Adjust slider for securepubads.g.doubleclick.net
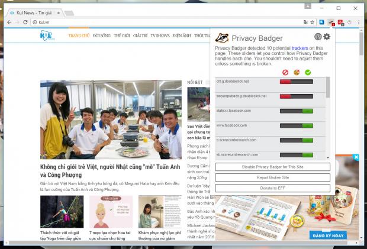This screenshot has height=249, width=367. 296,96
